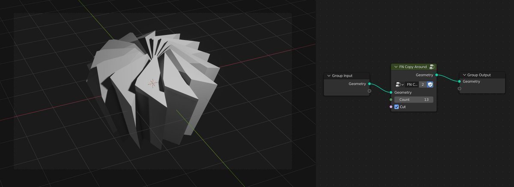
Task: Click Group Output Geometry input socket
Action: click(x=460, y=81)
